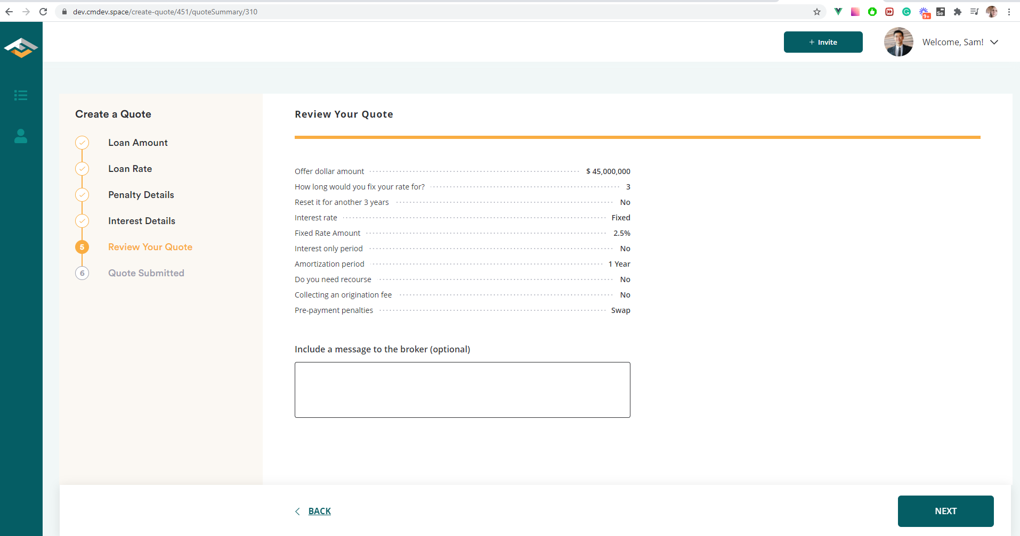Open the list menu icon in the sidebar
Screen dimensions: 1020x536
tap(21, 95)
